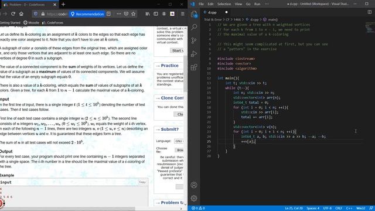Open feedback icon in VS Code status bar
Viewport: 375px width, 211px height.
371,208
